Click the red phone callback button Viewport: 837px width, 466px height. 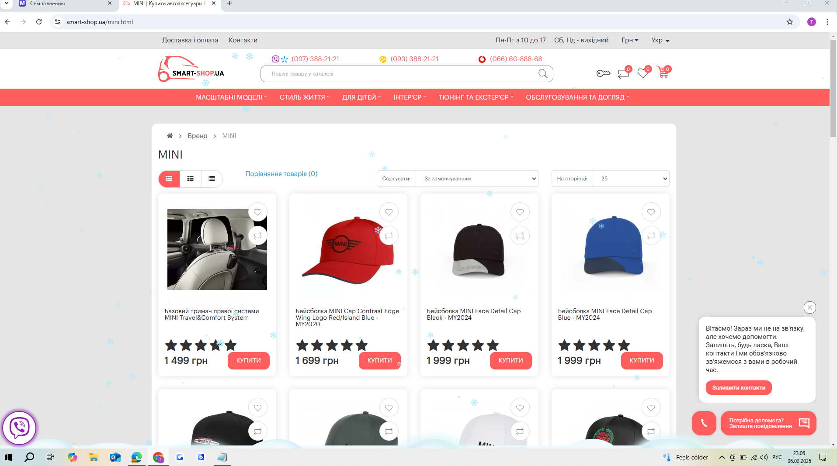704,423
